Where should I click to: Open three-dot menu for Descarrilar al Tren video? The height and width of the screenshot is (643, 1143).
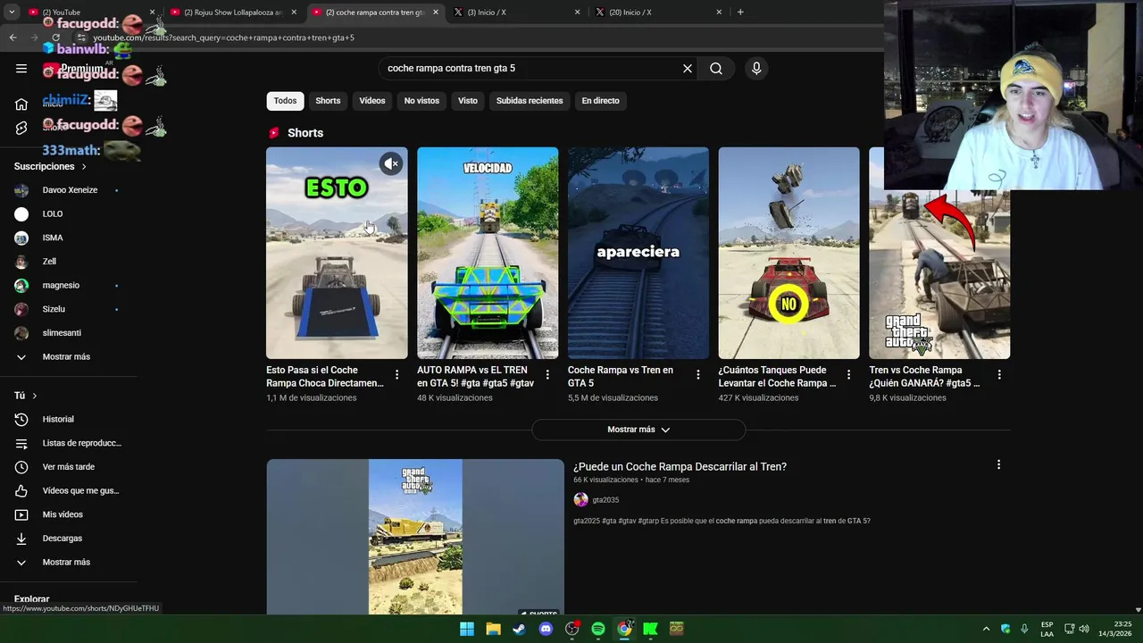[x=998, y=464]
